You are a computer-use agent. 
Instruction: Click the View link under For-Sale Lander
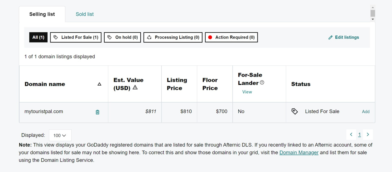pos(247,92)
